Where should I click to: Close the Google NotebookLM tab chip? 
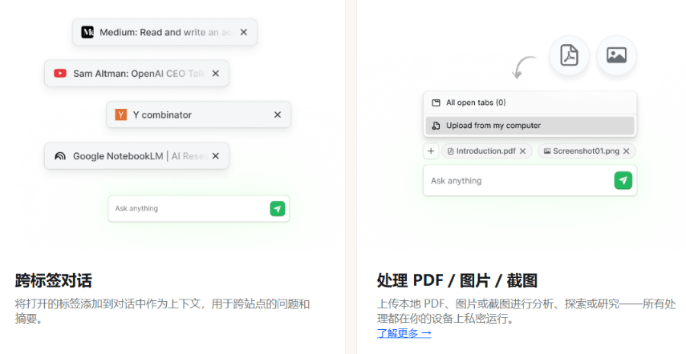(x=216, y=156)
